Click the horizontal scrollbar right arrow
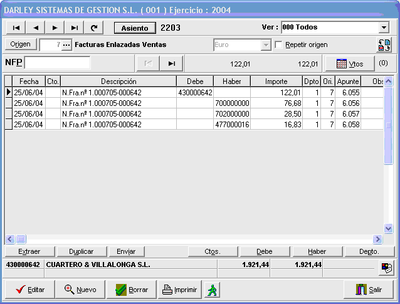Viewport: 400px width, 304px height. (x=377, y=239)
